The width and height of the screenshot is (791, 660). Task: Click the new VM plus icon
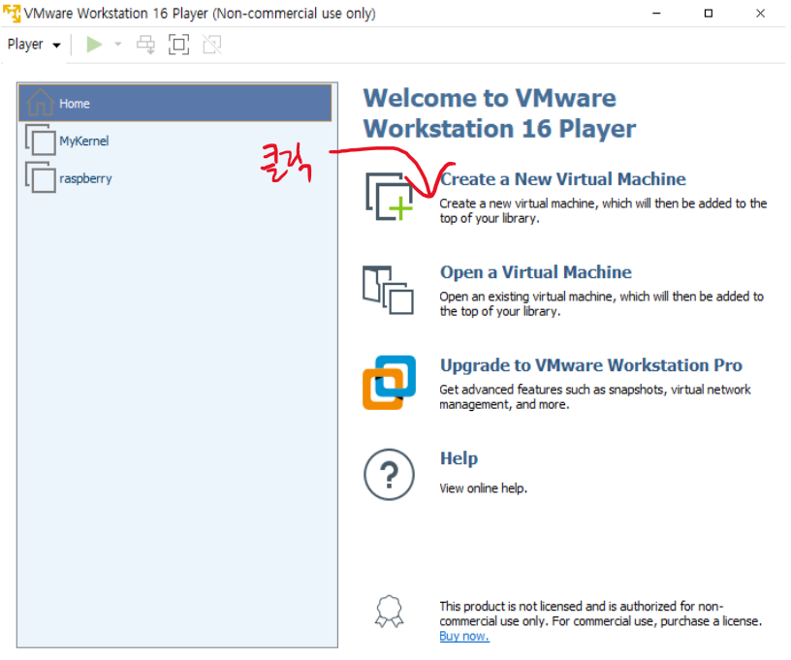pos(390,197)
